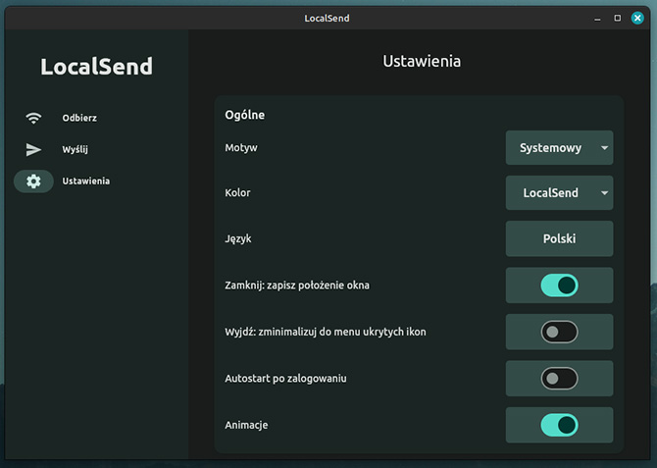Click the Ustawienia page title
The width and height of the screenshot is (657, 468).
click(x=422, y=61)
